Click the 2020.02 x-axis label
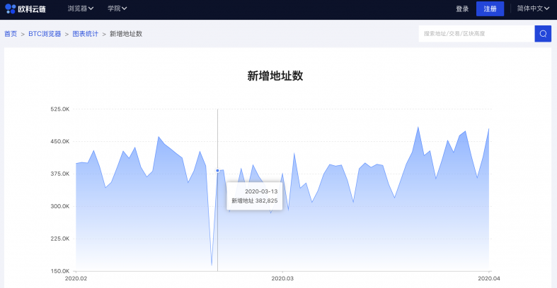Viewport: 557px width, 288px height. (76, 278)
